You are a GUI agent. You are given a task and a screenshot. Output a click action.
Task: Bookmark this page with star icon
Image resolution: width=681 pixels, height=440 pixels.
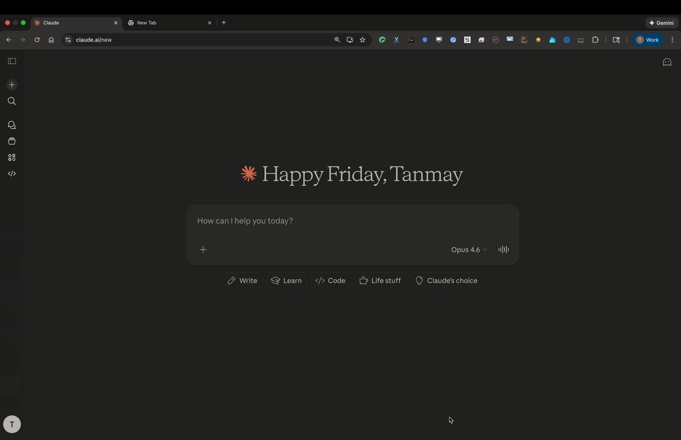(362, 40)
